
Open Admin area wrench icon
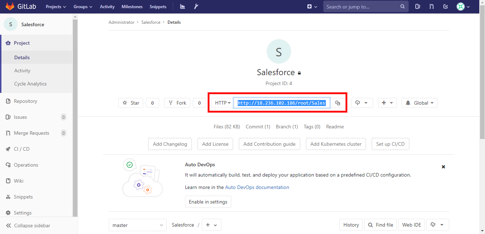click(x=196, y=6)
